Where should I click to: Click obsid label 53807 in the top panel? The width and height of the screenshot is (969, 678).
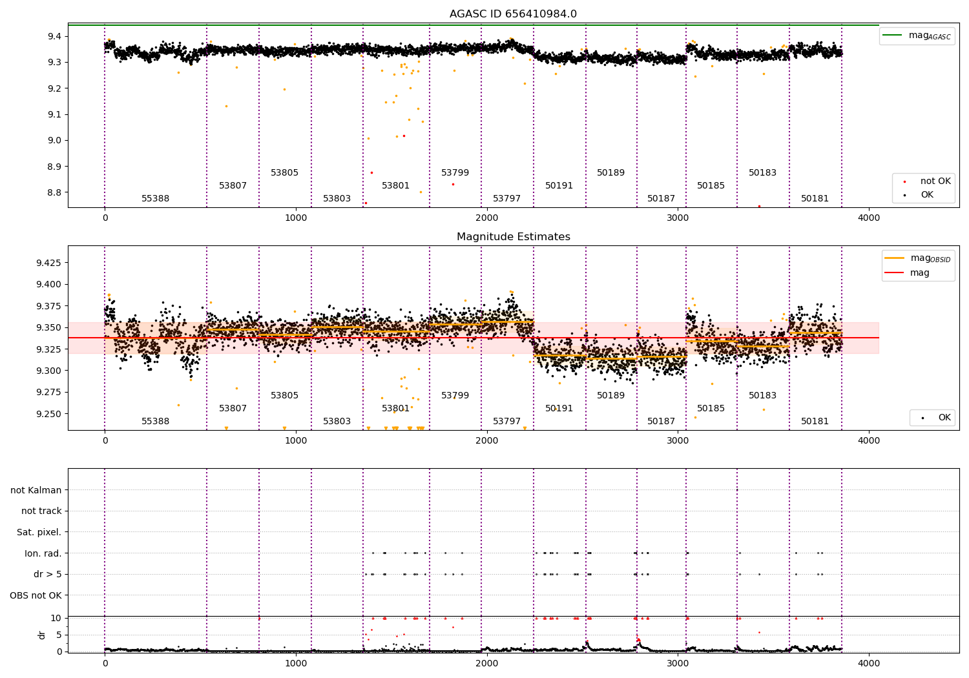(x=233, y=186)
